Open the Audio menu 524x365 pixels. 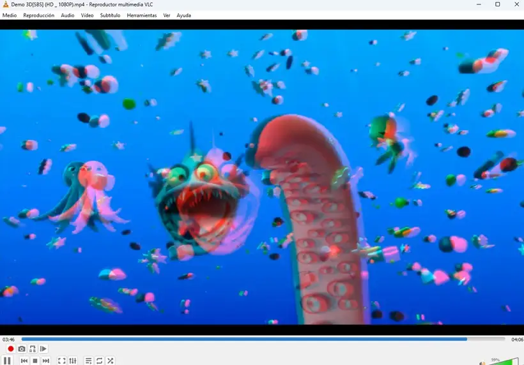[x=68, y=15]
